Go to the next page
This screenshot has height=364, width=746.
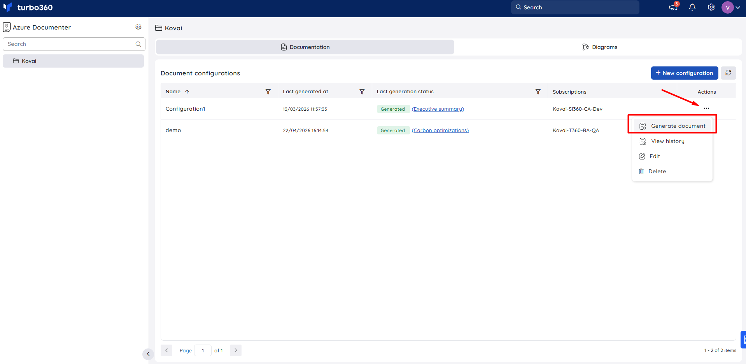coord(236,350)
